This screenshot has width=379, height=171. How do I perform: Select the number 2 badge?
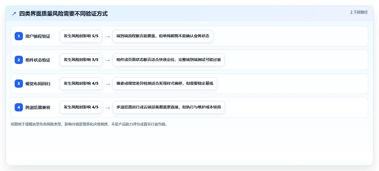pos(19,60)
